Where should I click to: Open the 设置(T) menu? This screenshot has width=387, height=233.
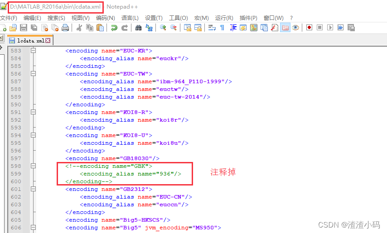(154, 18)
